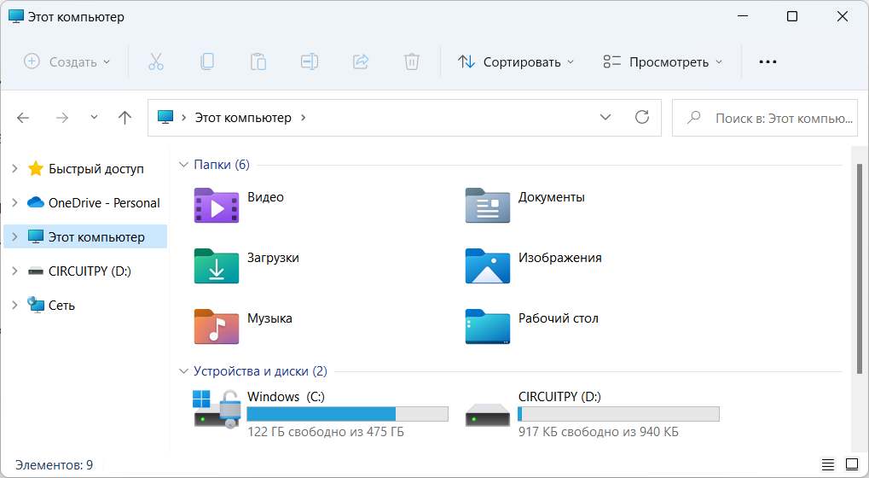Open the Рабочий стол folder icon
869x478 pixels.
coord(488,327)
